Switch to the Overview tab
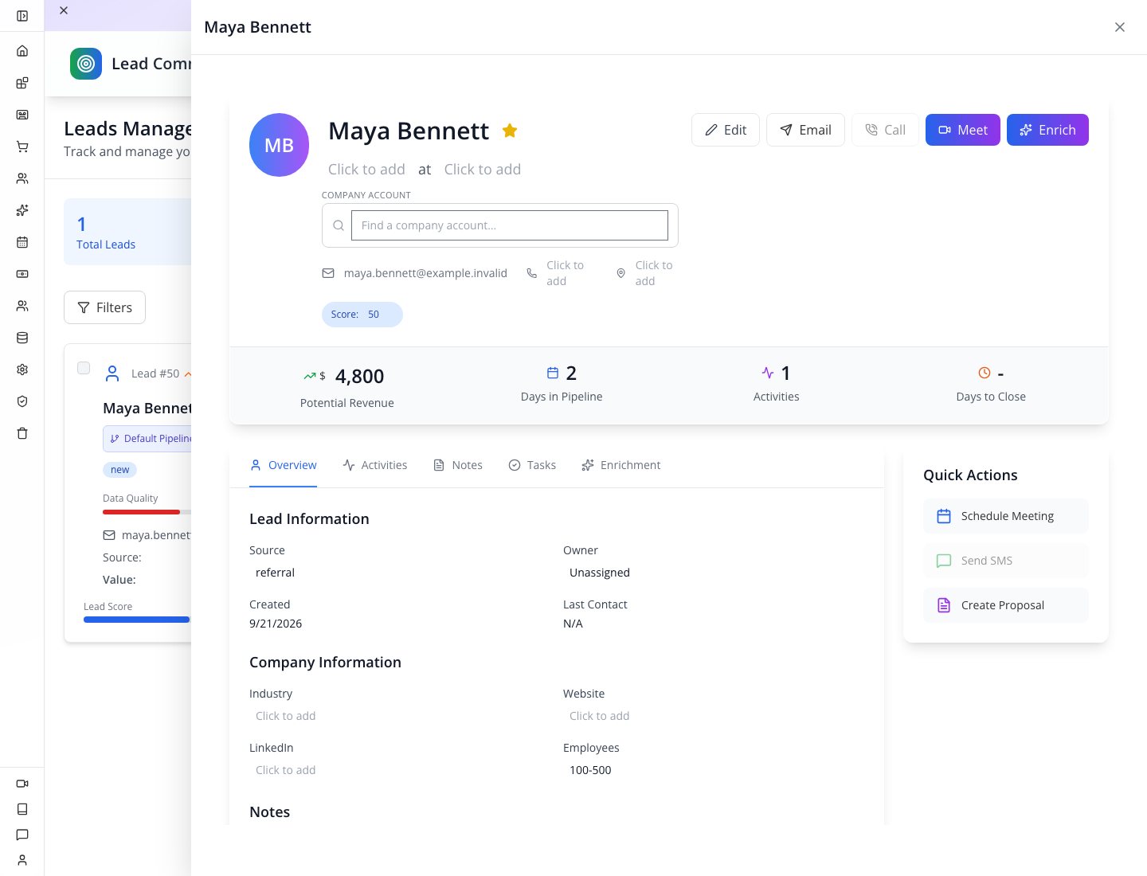 click(284, 465)
